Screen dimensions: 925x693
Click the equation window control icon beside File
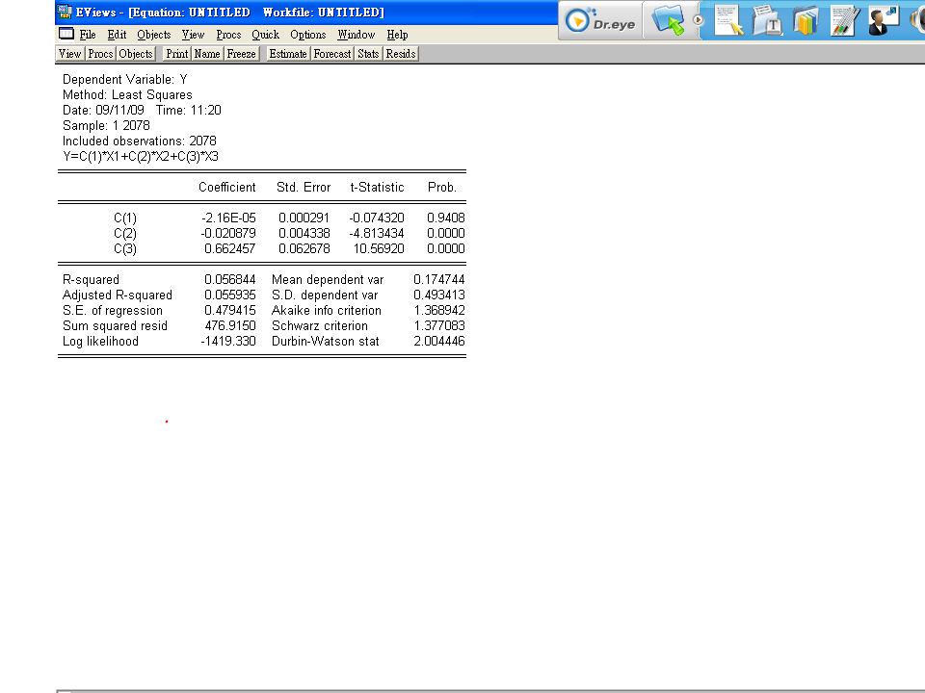(66, 34)
